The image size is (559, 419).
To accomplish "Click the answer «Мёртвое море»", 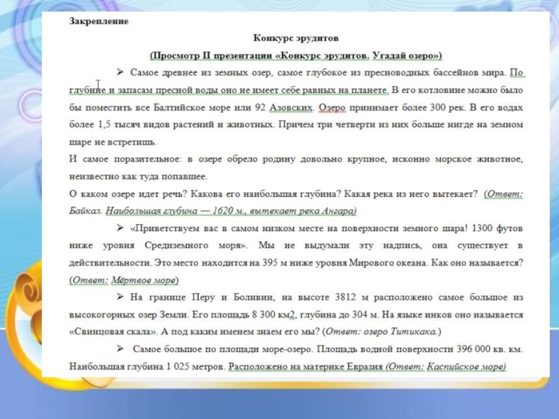I will click(144, 281).
